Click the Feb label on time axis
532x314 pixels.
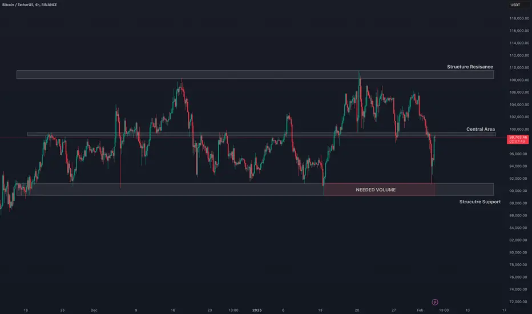pos(420,310)
